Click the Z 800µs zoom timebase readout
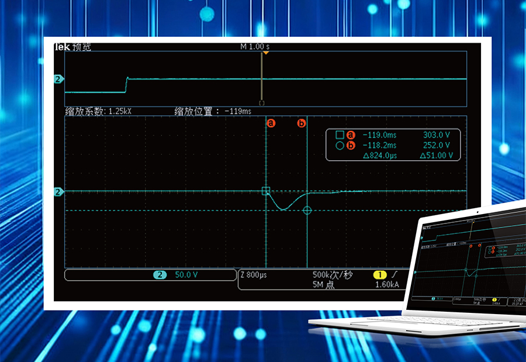 254,275
